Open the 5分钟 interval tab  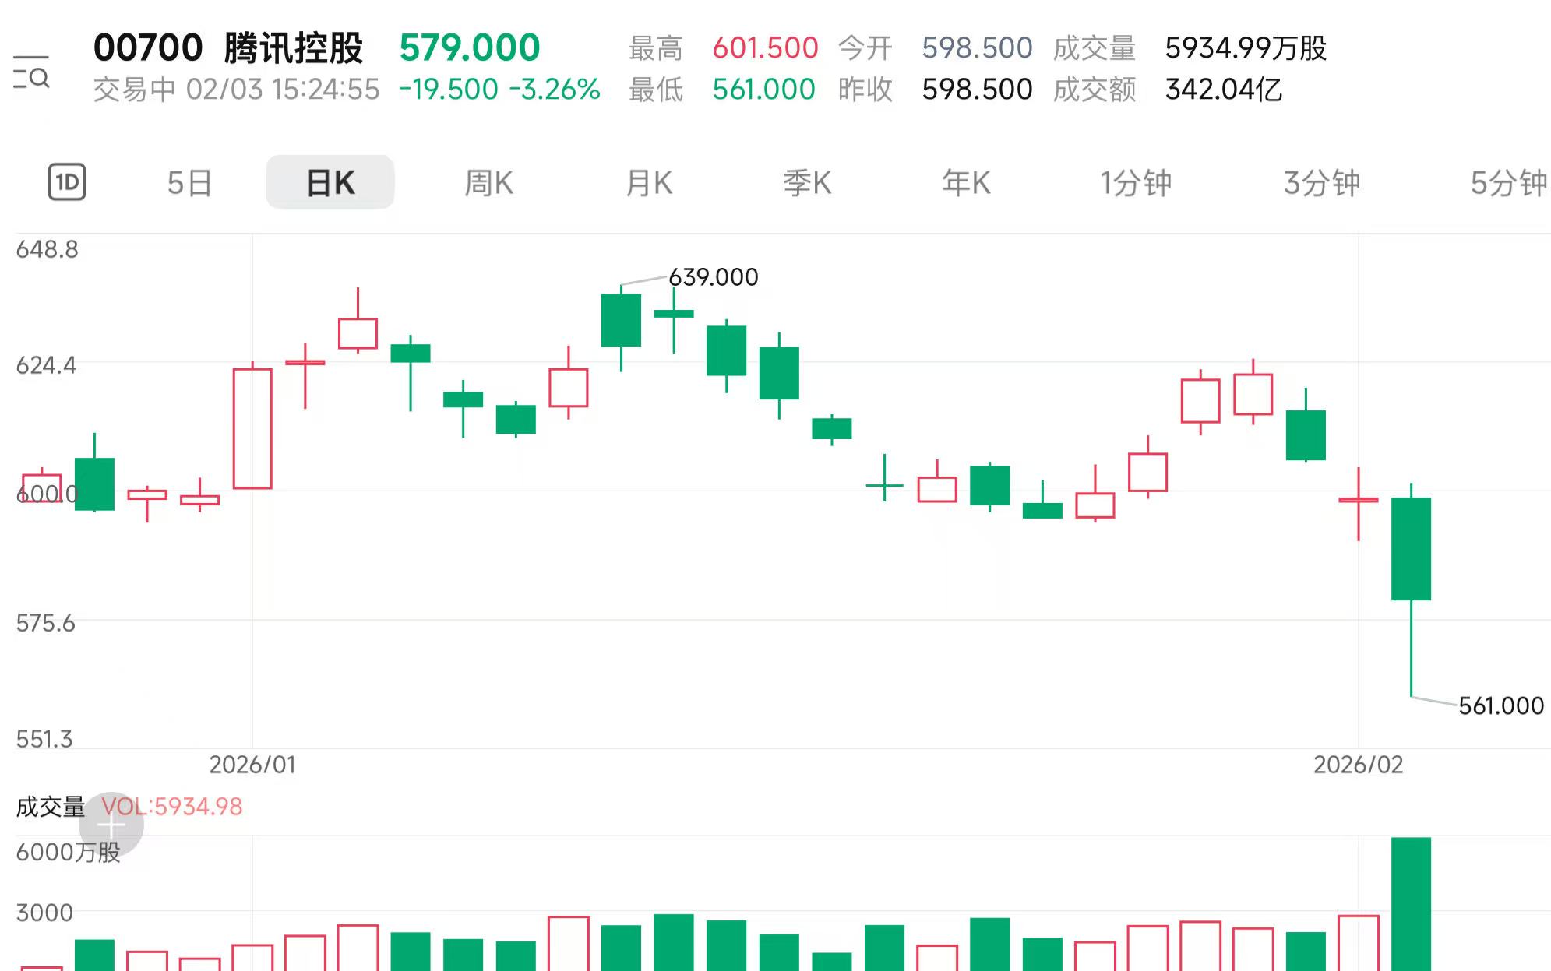(x=1508, y=183)
